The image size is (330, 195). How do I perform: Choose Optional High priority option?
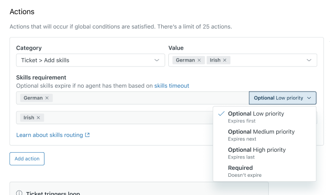coord(264,153)
